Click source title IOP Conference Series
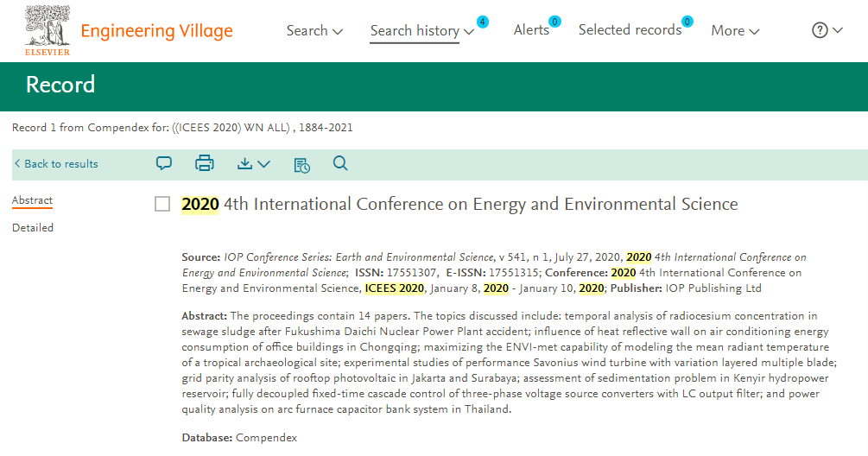 point(358,257)
